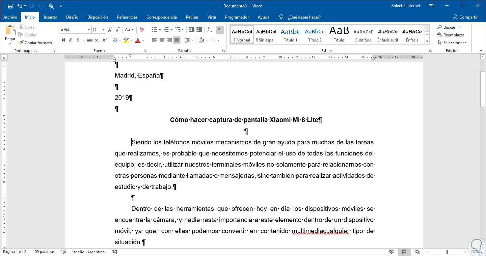Image resolution: width=486 pixels, height=256 pixels.
Task: Switch to the Referencias ribbon tab
Action: (x=127, y=17)
